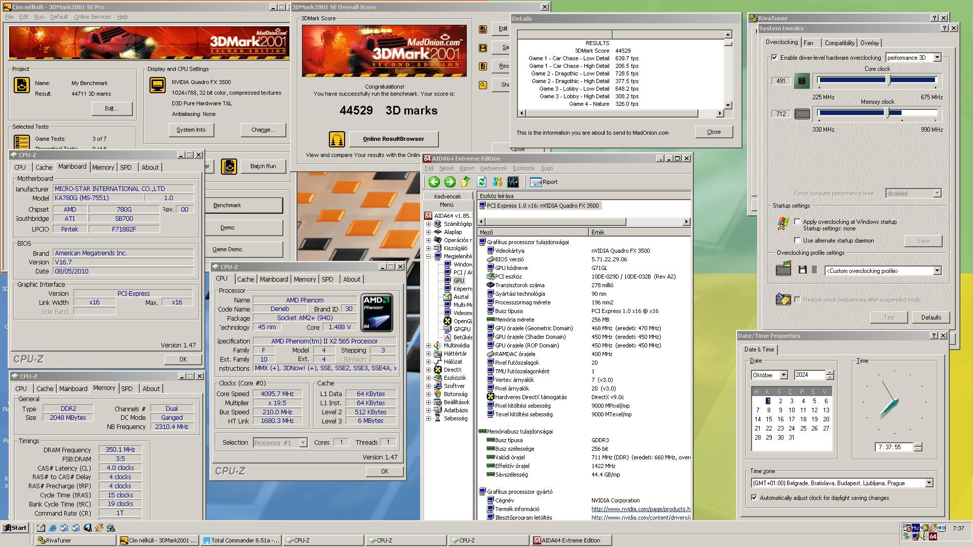The width and height of the screenshot is (973, 547).
Task: Click the System Info button in 3DMark
Action: pyautogui.click(x=191, y=130)
